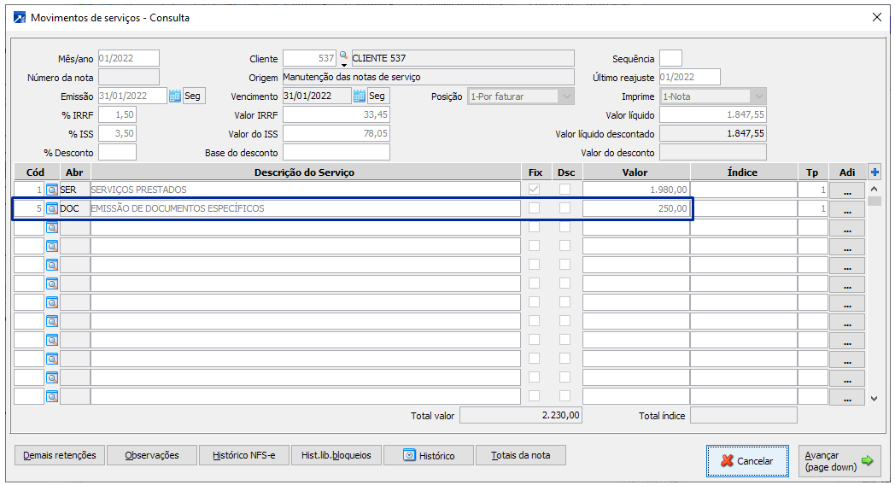The height and width of the screenshot is (485, 895).
Task: Click the Último reajuste field
Action: [689, 77]
